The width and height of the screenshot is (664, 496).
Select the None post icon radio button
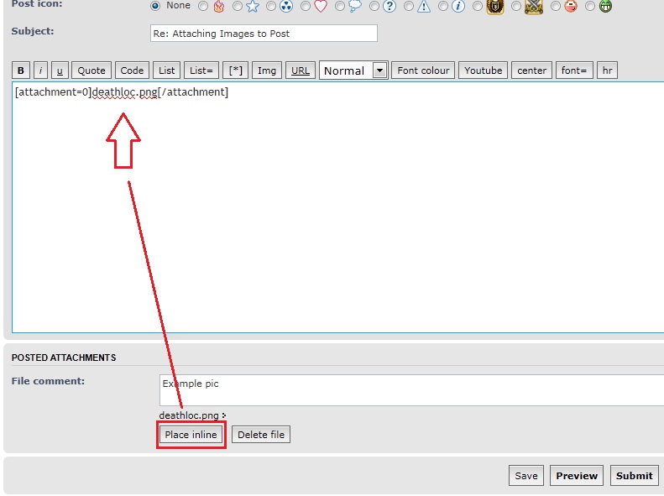(x=155, y=6)
